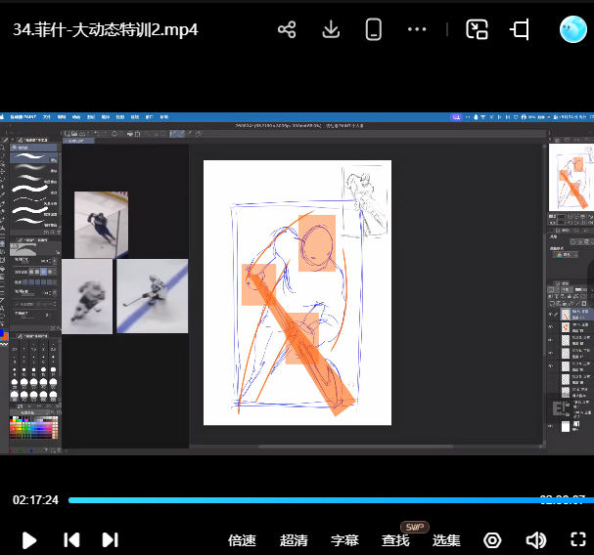The width and height of the screenshot is (594, 555).
Task: Click the blue main color swatch in the tool palette
Action: tap(2, 332)
